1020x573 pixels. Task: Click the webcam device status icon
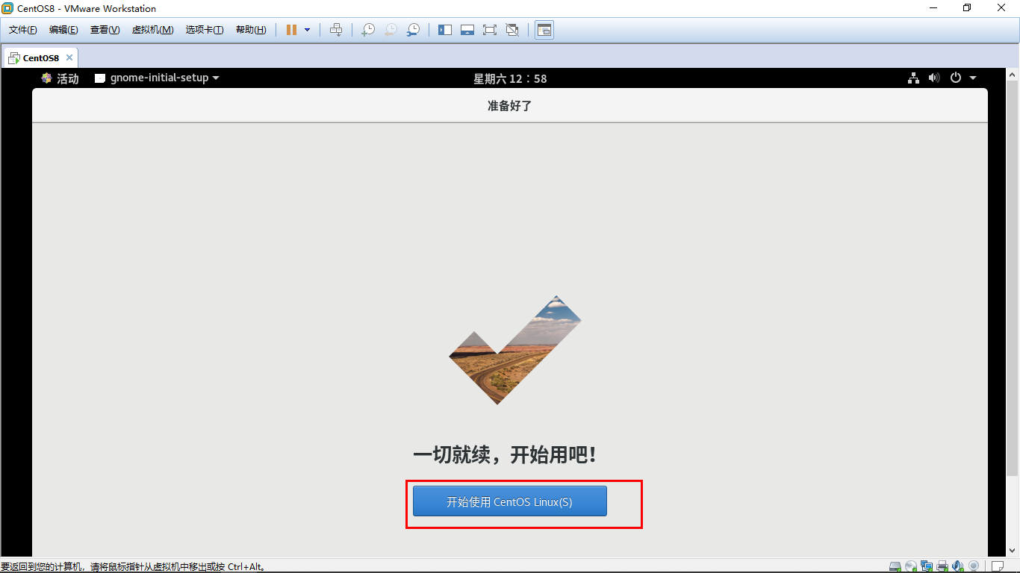(x=974, y=566)
